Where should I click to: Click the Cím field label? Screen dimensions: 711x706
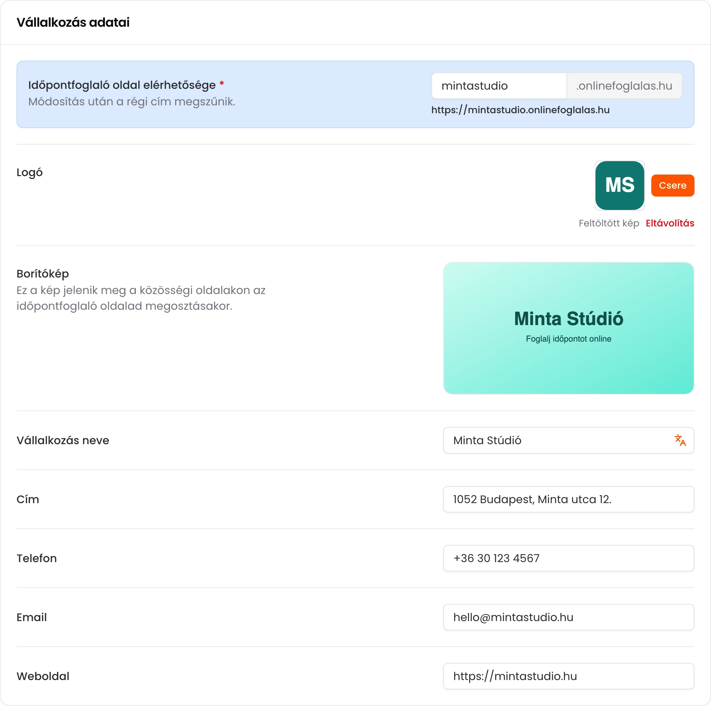[x=28, y=499]
